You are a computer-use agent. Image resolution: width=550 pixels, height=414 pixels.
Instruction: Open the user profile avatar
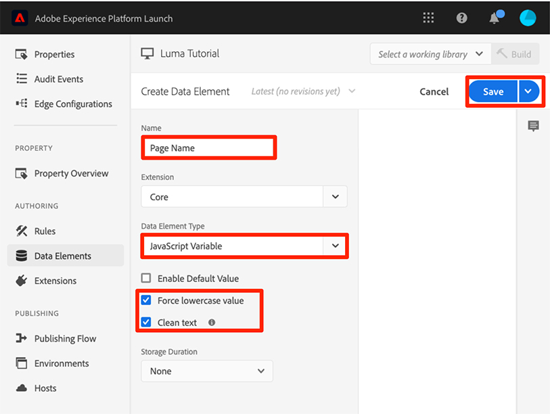tap(528, 18)
